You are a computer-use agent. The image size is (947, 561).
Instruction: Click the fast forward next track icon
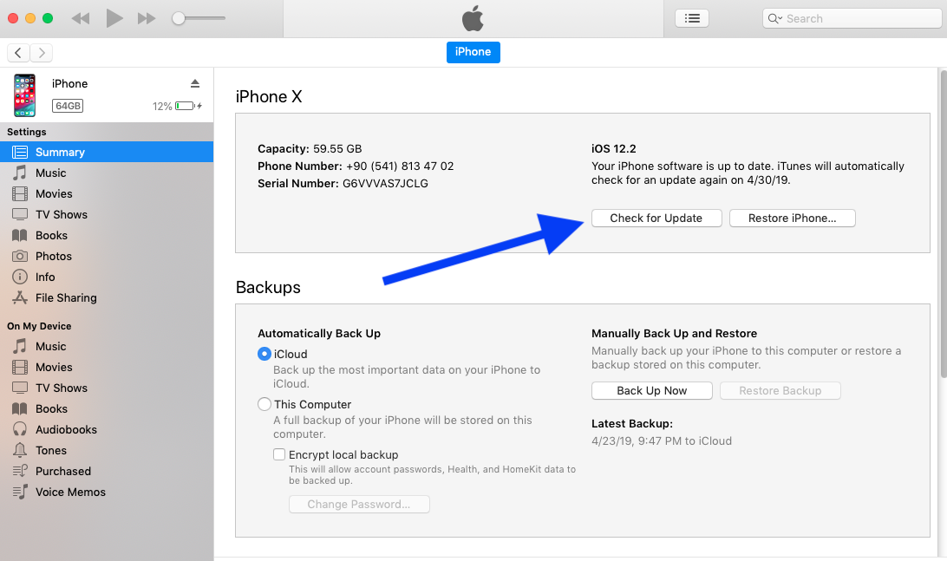point(147,19)
